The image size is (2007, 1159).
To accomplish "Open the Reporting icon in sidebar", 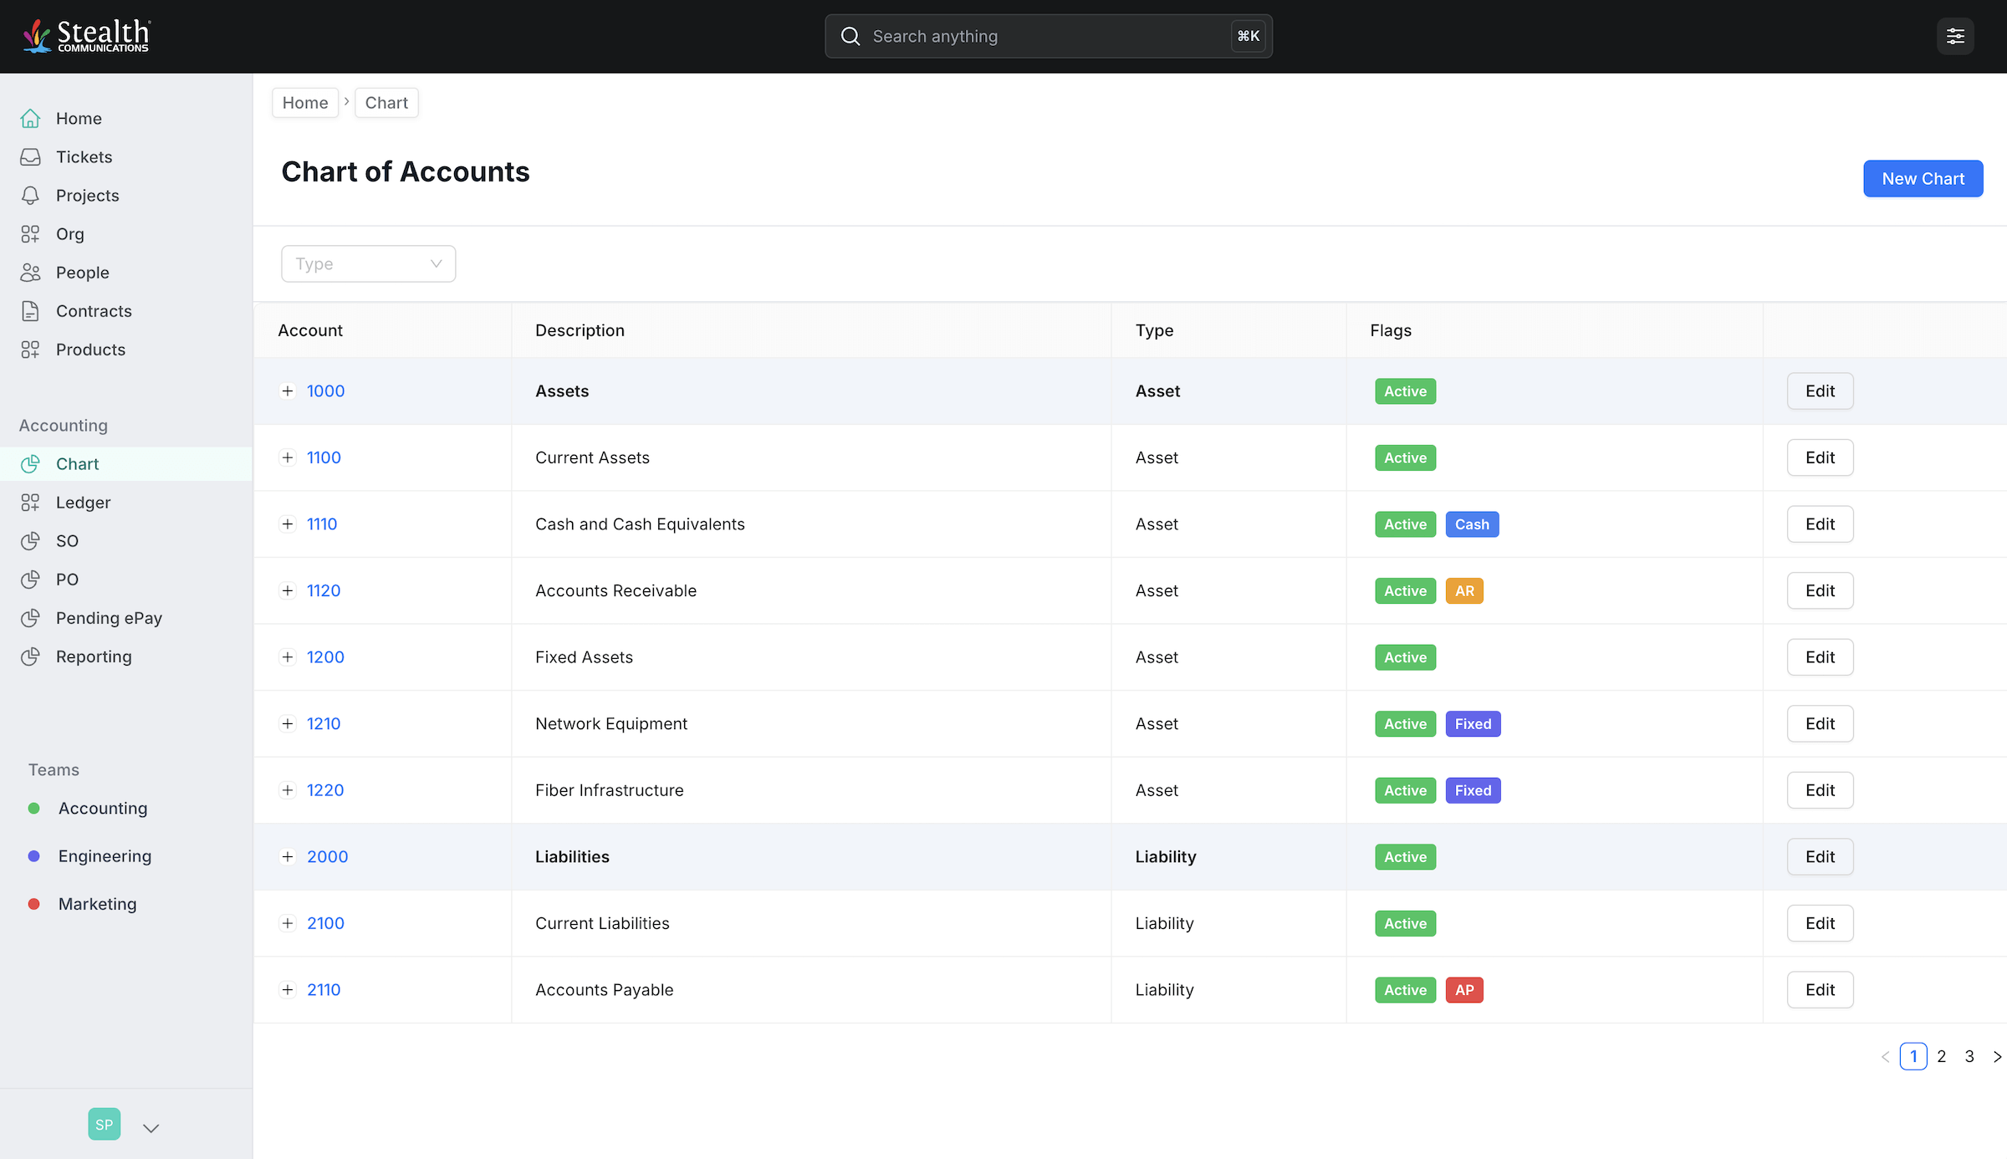I will 32,656.
